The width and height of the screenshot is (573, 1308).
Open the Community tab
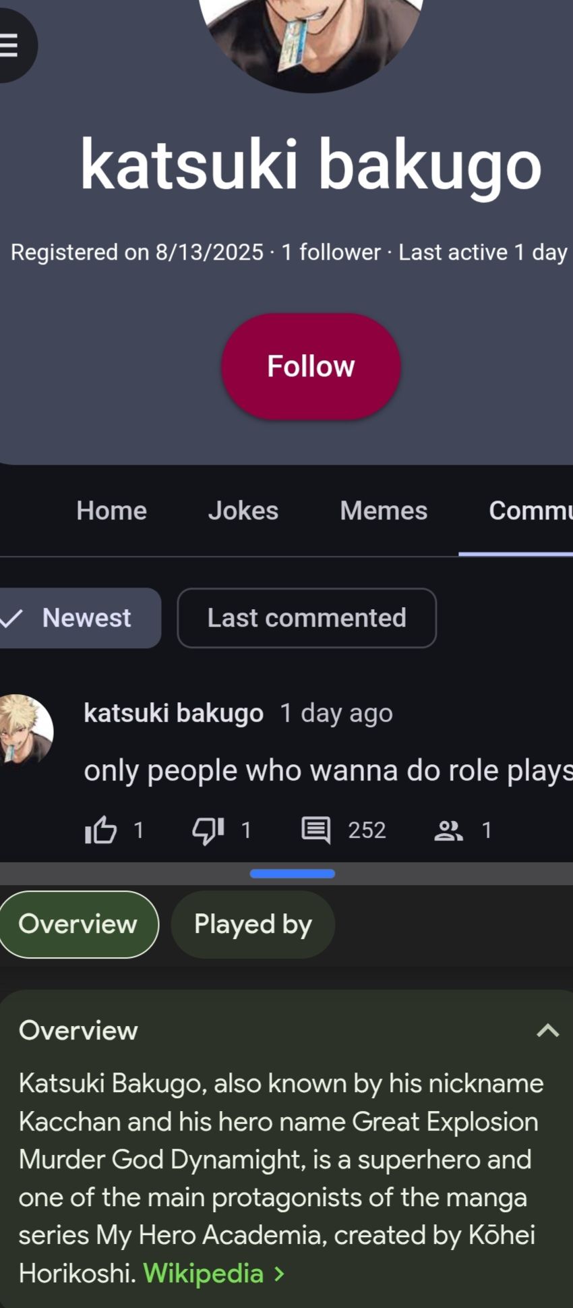pos(529,511)
